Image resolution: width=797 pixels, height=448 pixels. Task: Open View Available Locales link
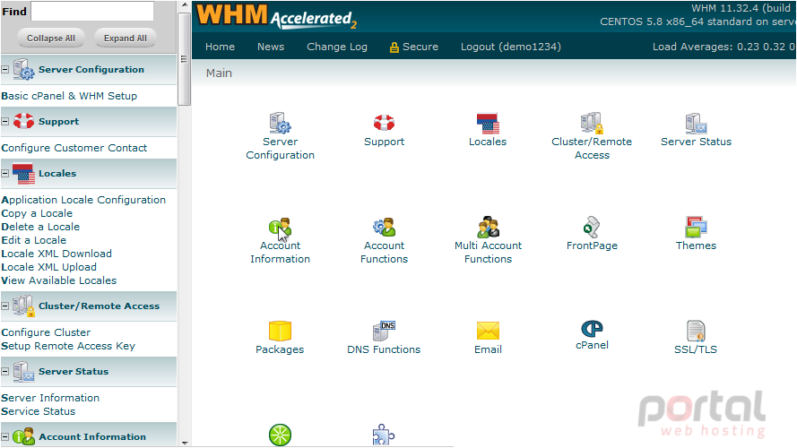pos(58,280)
